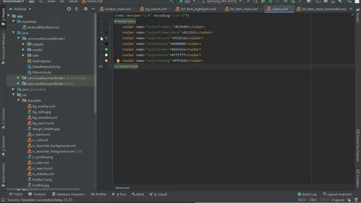This screenshot has width=361, height=203.
Task: Click the colorBlack gutter color swatch
Action: pos(107,44)
